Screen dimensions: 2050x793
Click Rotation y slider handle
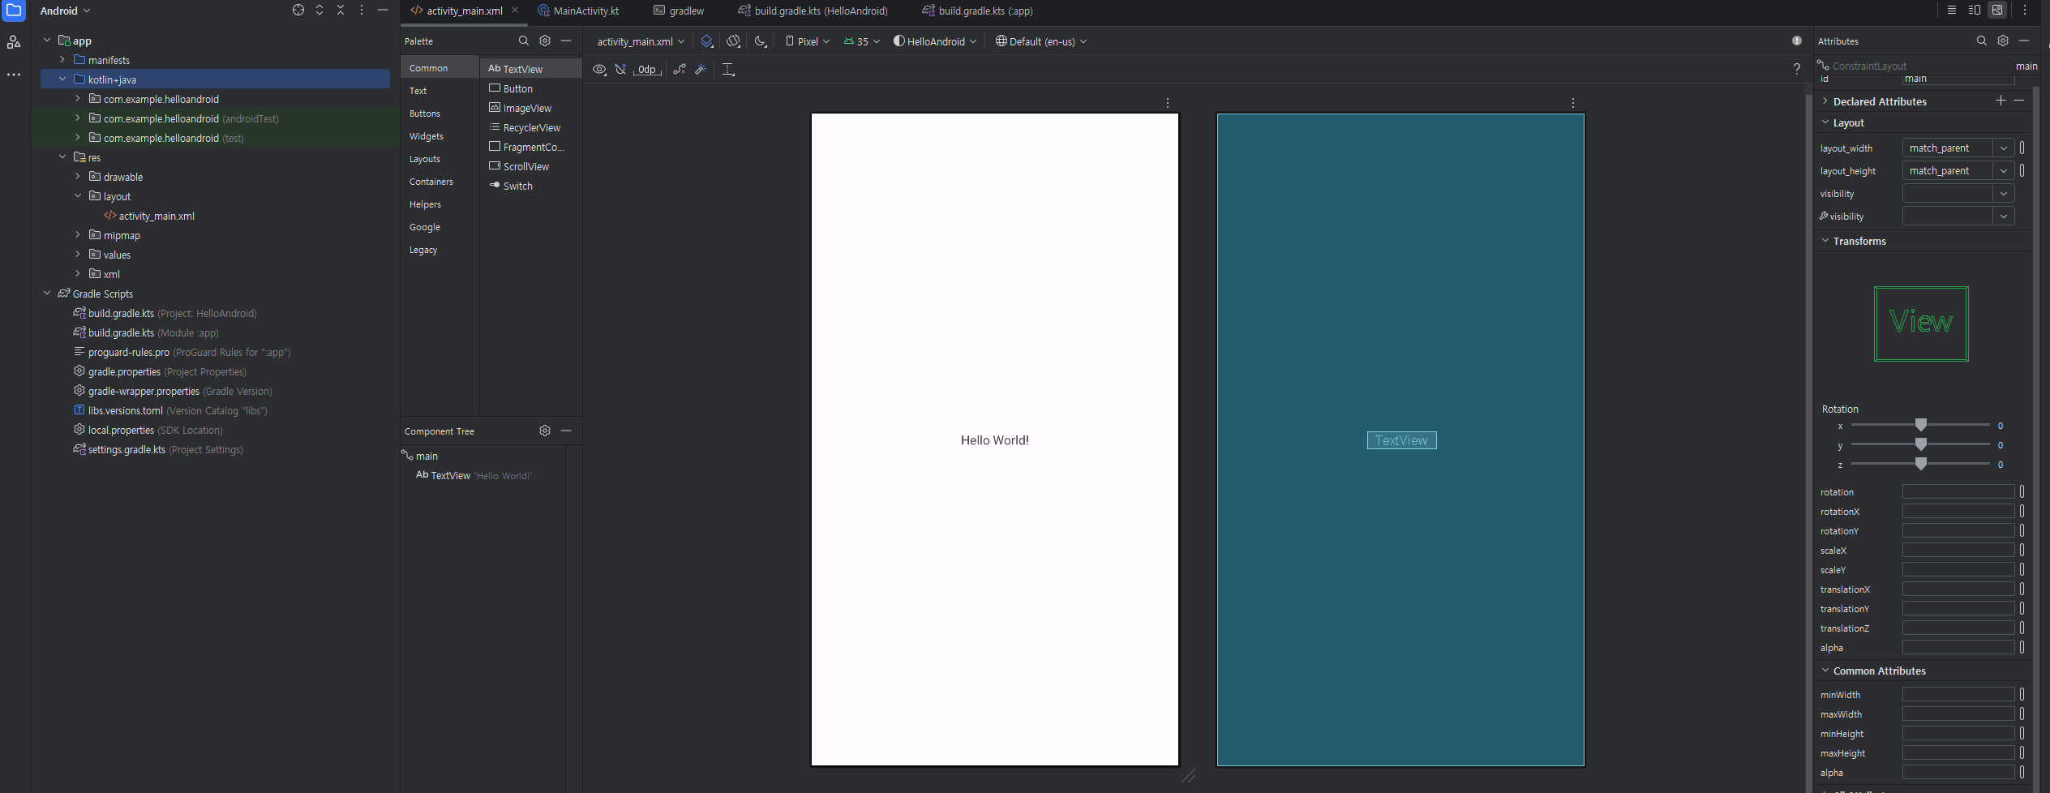1921,444
